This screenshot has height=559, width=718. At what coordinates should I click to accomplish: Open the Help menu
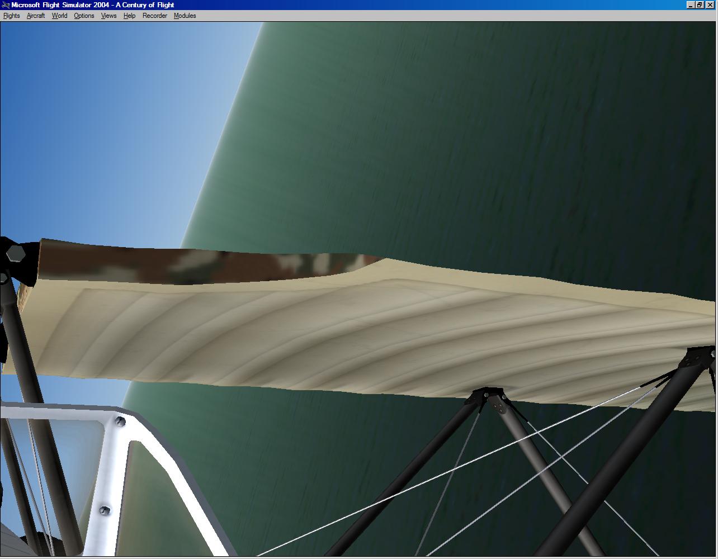click(x=129, y=16)
